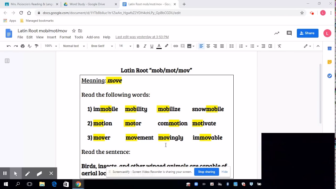Open the Google Calendar side panel

pyautogui.click(x=330, y=48)
